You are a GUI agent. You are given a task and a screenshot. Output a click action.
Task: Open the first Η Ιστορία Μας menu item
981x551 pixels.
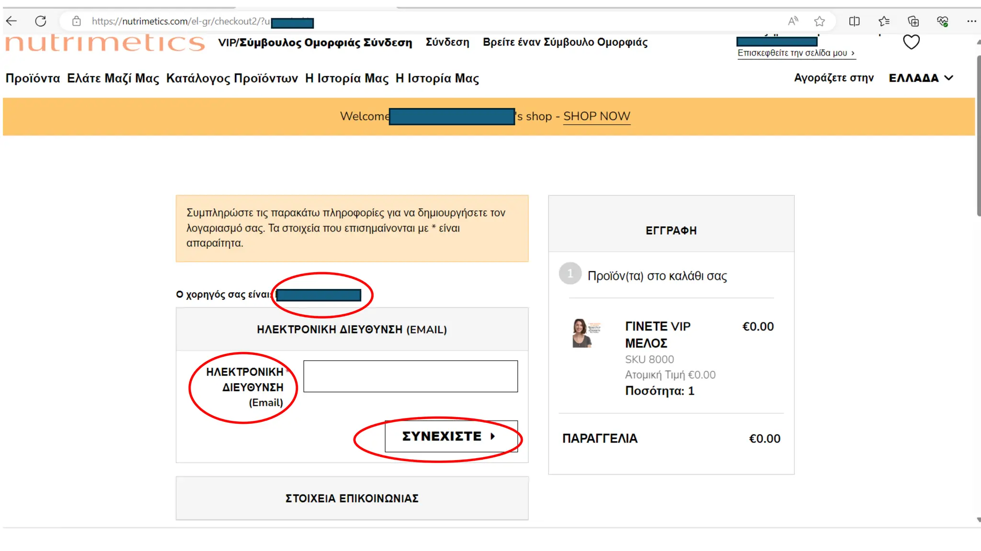(x=347, y=78)
